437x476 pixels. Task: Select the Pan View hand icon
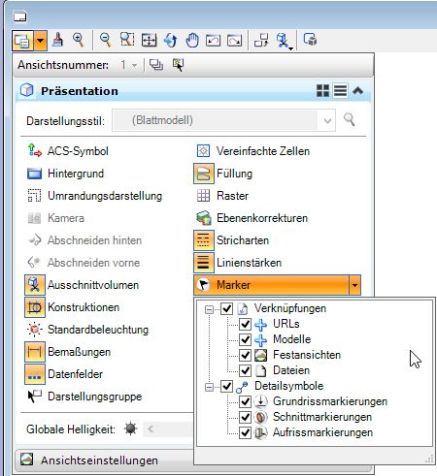192,41
